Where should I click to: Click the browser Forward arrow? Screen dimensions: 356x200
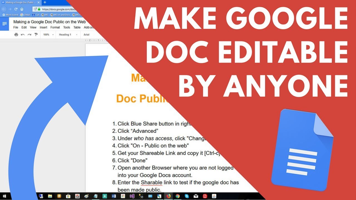[x=10, y=9]
